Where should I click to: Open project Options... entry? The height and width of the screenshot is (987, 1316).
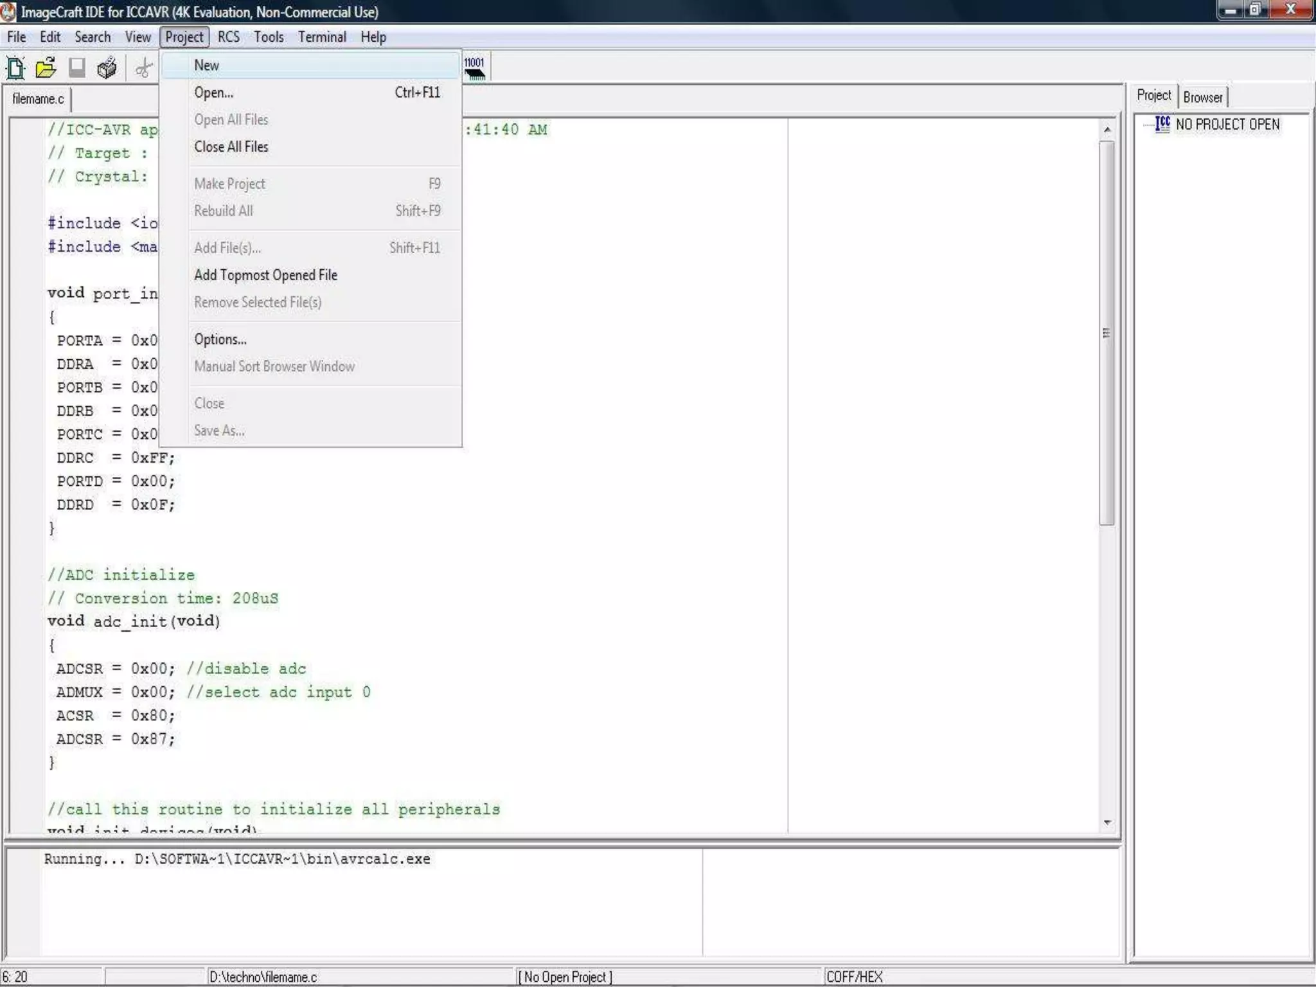coord(311,339)
